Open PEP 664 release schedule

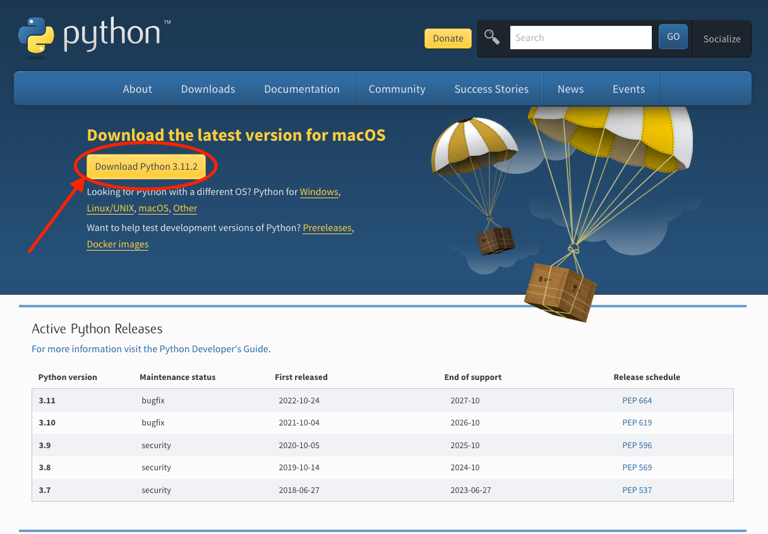coord(637,400)
